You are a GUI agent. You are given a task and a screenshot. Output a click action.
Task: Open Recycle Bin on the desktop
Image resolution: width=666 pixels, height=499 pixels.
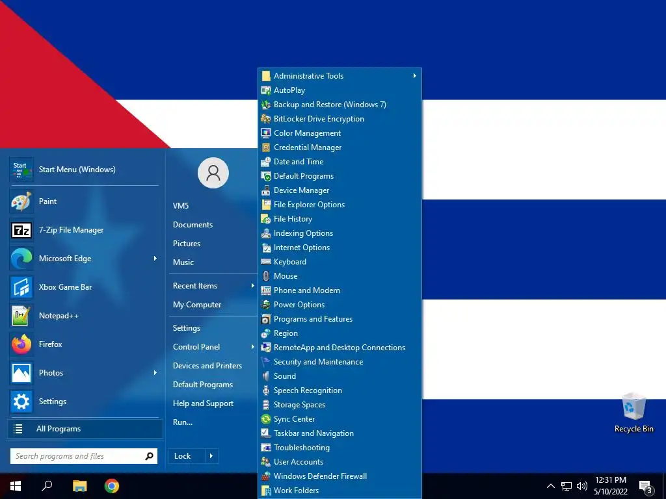point(633,413)
